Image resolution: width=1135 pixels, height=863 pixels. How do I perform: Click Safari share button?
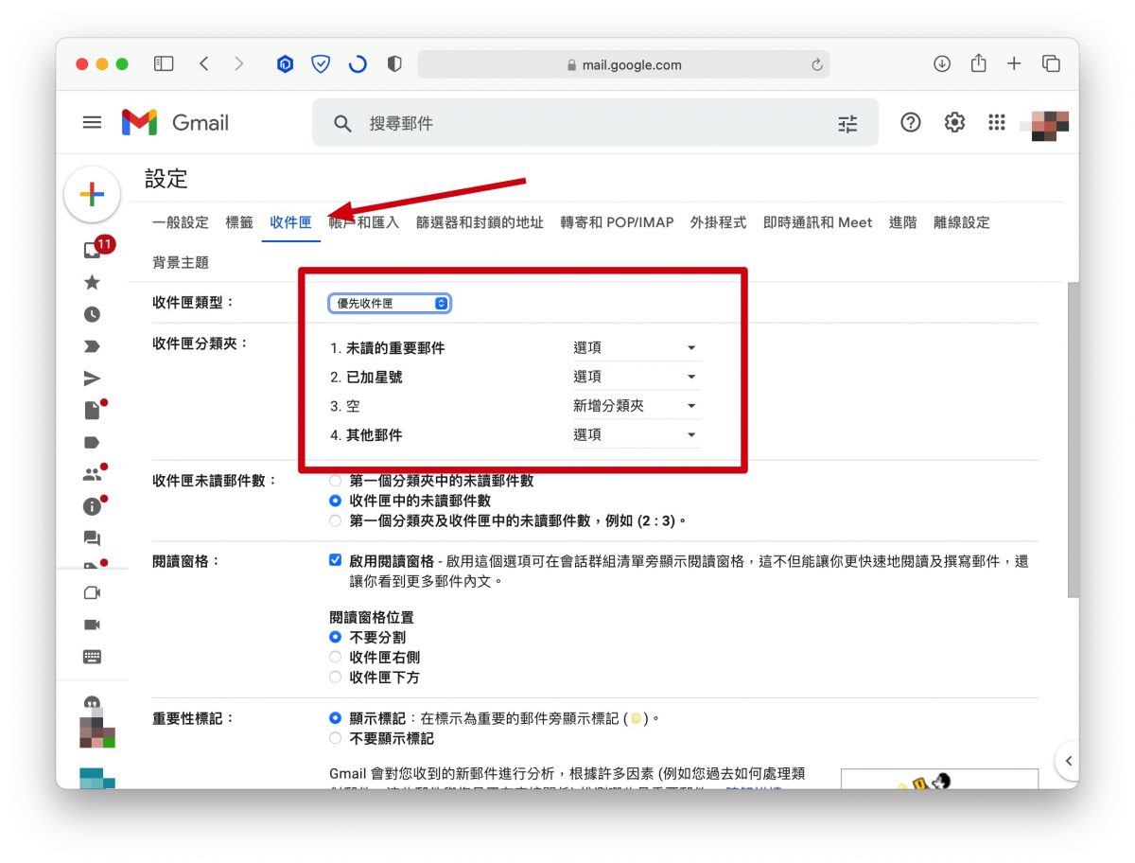(978, 63)
